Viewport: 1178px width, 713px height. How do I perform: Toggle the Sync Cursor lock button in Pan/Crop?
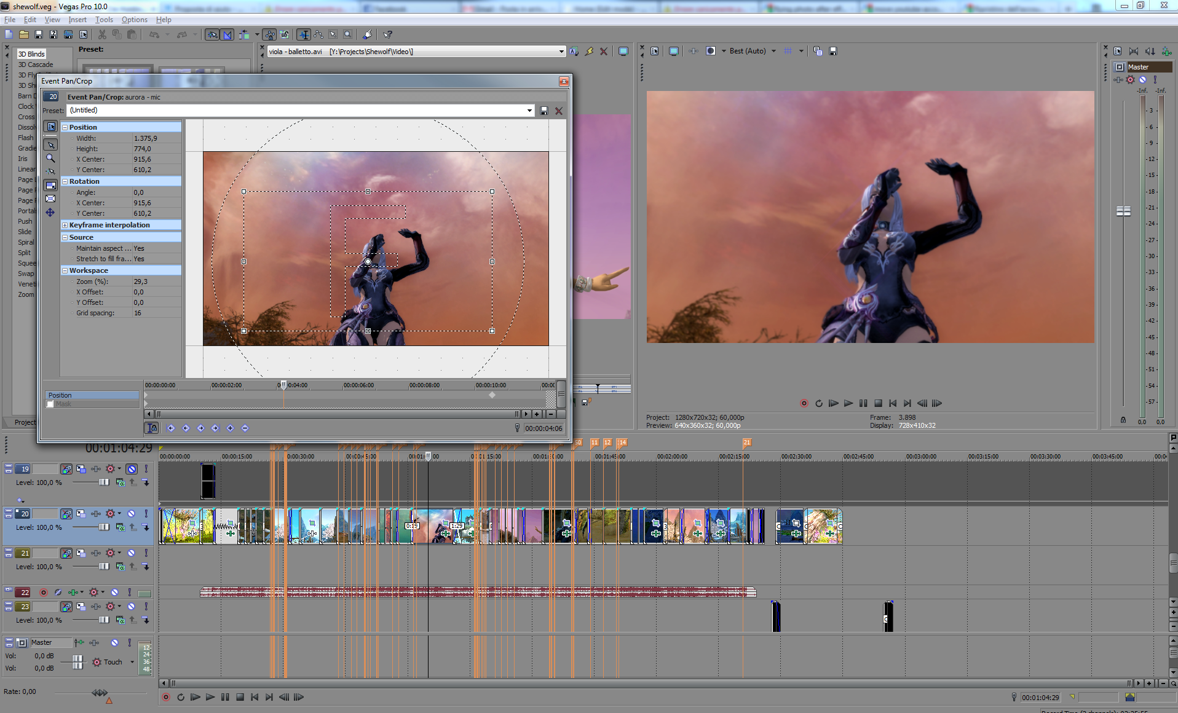click(x=152, y=428)
